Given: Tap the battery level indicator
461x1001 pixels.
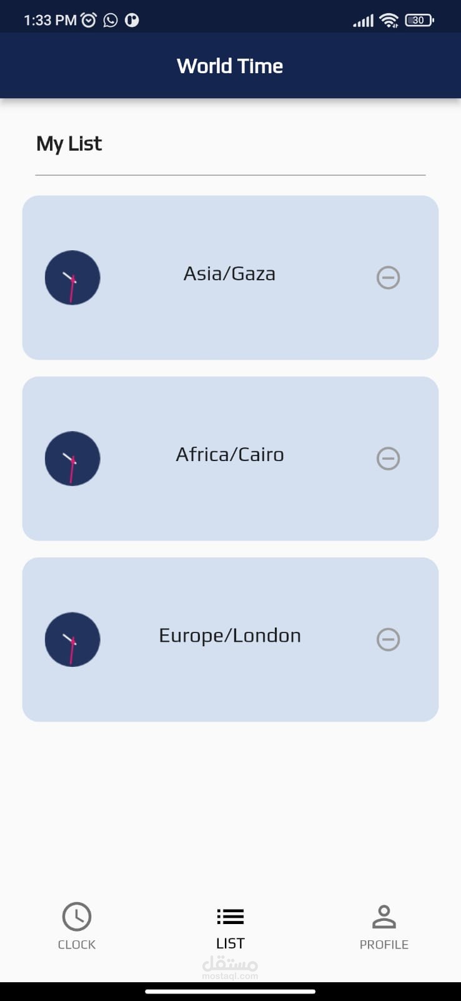Looking at the screenshot, I should 419,21.
